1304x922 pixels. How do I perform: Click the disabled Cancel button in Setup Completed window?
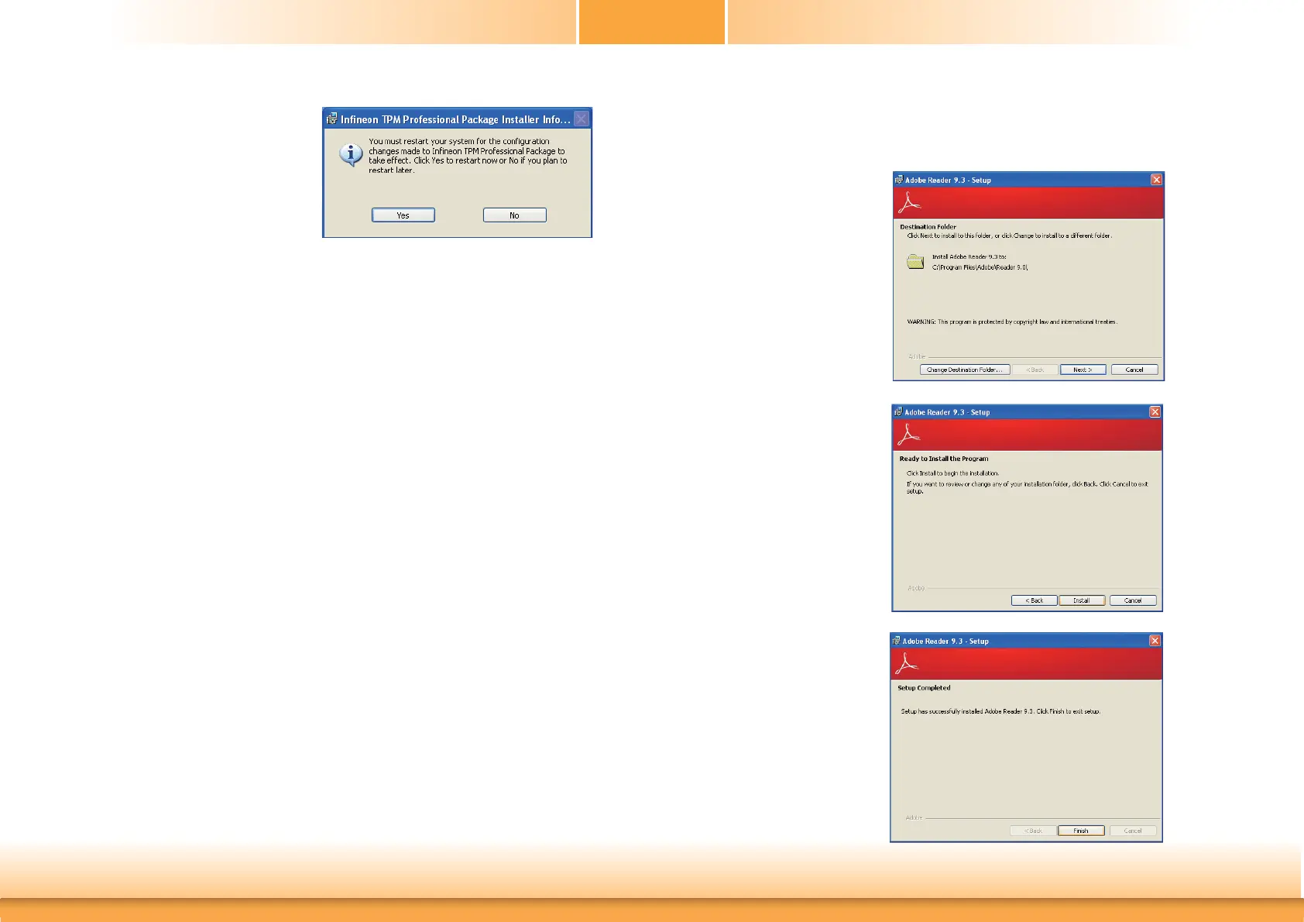1133,831
